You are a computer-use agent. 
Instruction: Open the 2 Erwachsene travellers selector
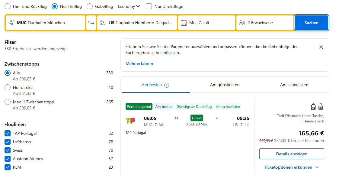[265, 23]
